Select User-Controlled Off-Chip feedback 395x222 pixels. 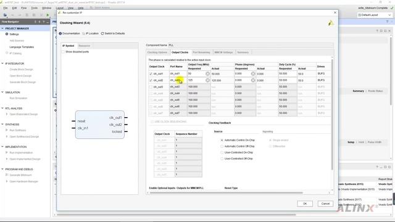point(222,159)
